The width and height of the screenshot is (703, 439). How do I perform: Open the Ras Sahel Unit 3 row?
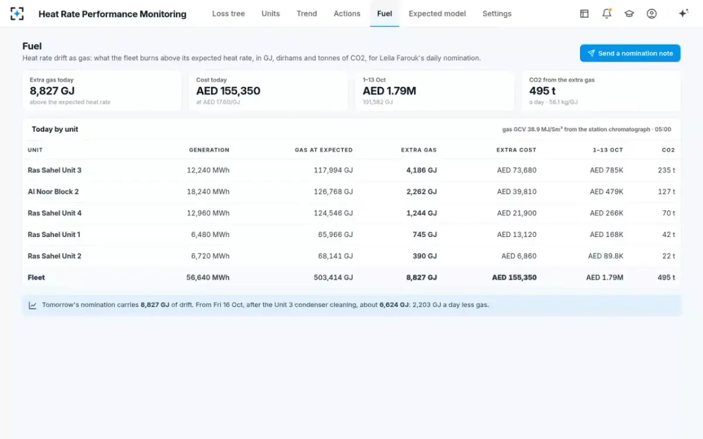tap(351, 170)
